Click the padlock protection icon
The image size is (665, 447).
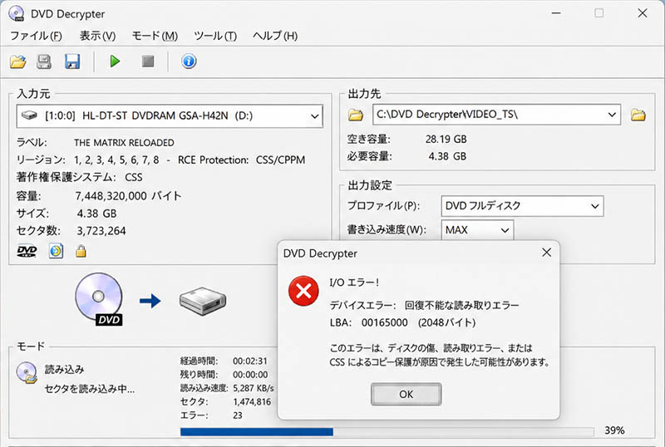(81, 251)
